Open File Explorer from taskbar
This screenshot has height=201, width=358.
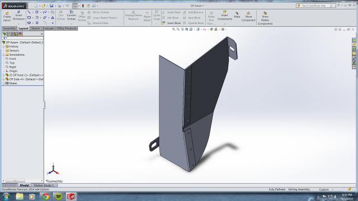point(20,197)
